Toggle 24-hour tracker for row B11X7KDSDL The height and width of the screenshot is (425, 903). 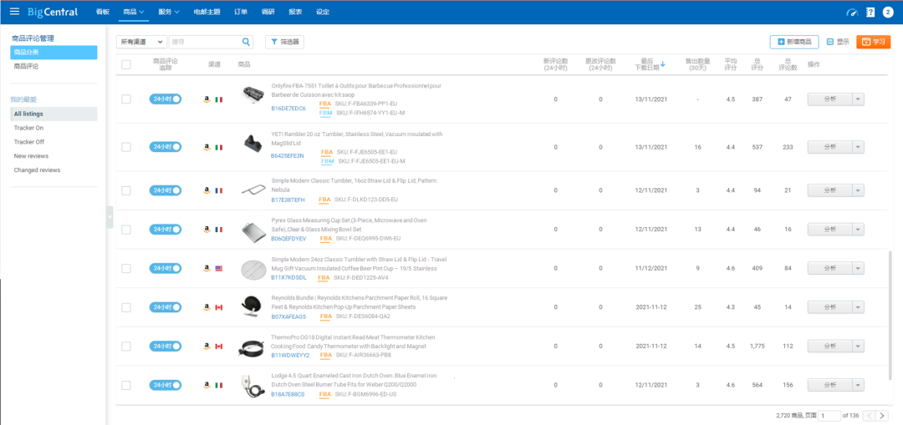(166, 268)
